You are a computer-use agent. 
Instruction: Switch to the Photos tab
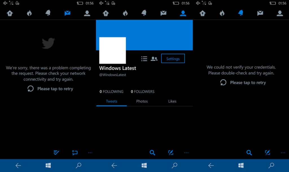pyautogui.click(x=142, y=101)
